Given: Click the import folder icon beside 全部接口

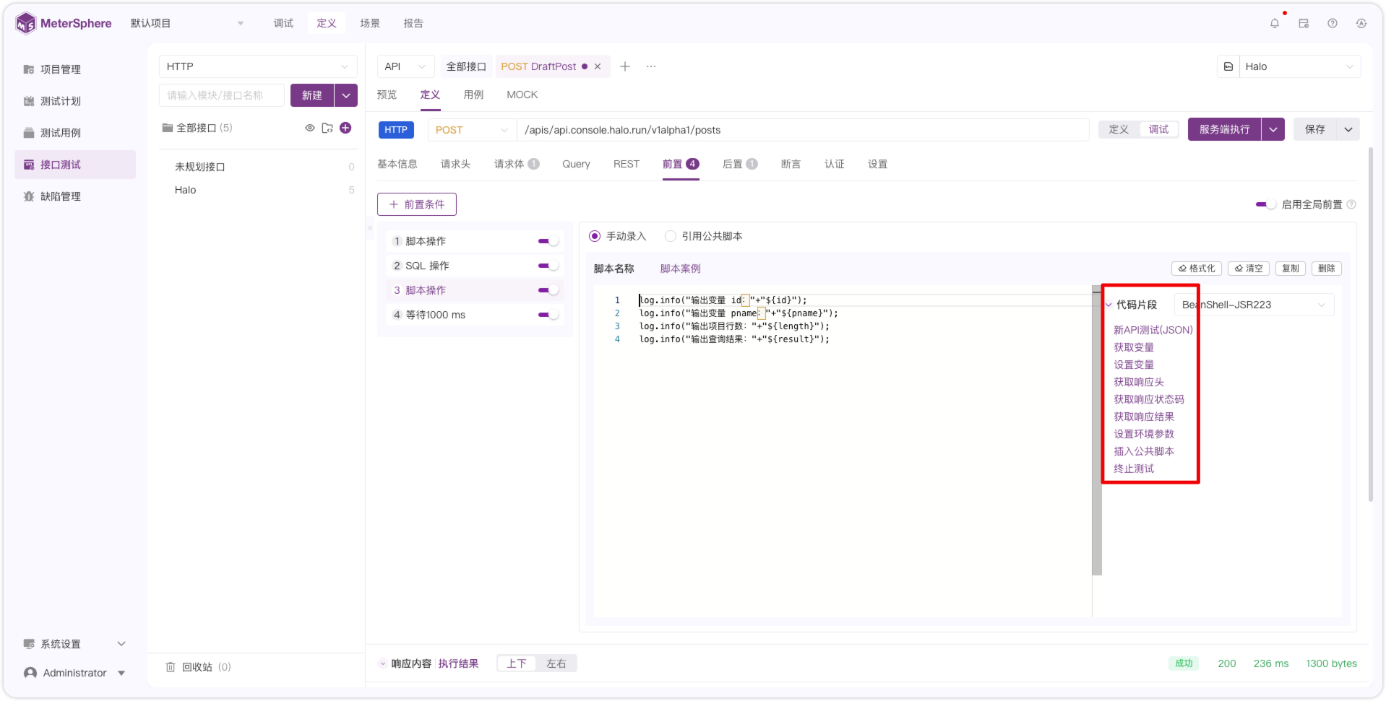Looking at the screenshot, I should coord(327,128).
